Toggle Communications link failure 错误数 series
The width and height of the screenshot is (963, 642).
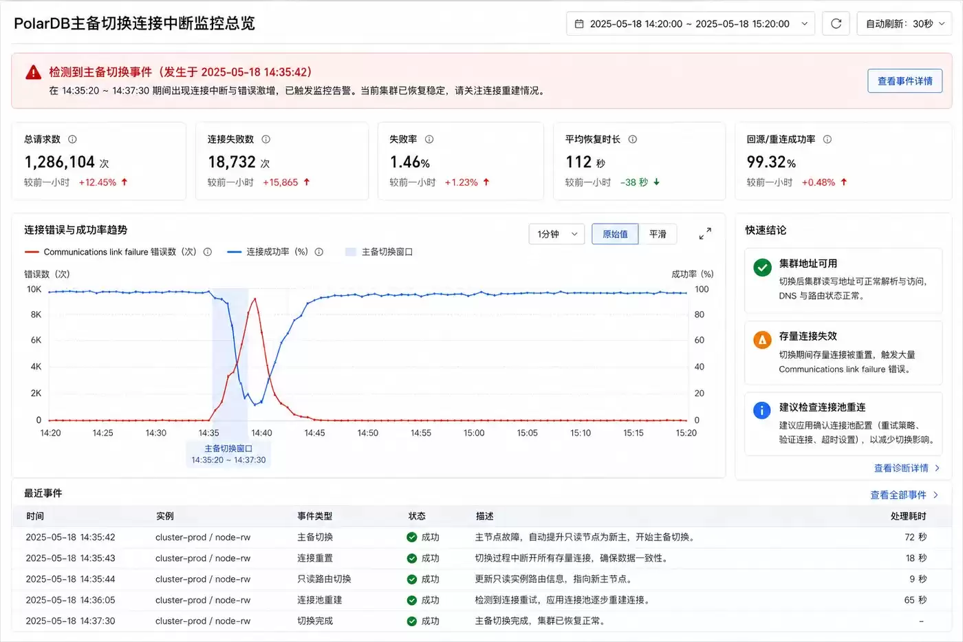click(x=110, y=252)
